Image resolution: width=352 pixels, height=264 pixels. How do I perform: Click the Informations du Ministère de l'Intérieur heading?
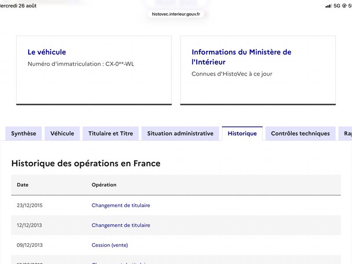tap(241, 57)
